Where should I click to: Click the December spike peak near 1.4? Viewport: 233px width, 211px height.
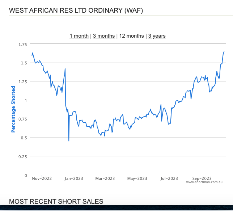(x=65, y=69)
